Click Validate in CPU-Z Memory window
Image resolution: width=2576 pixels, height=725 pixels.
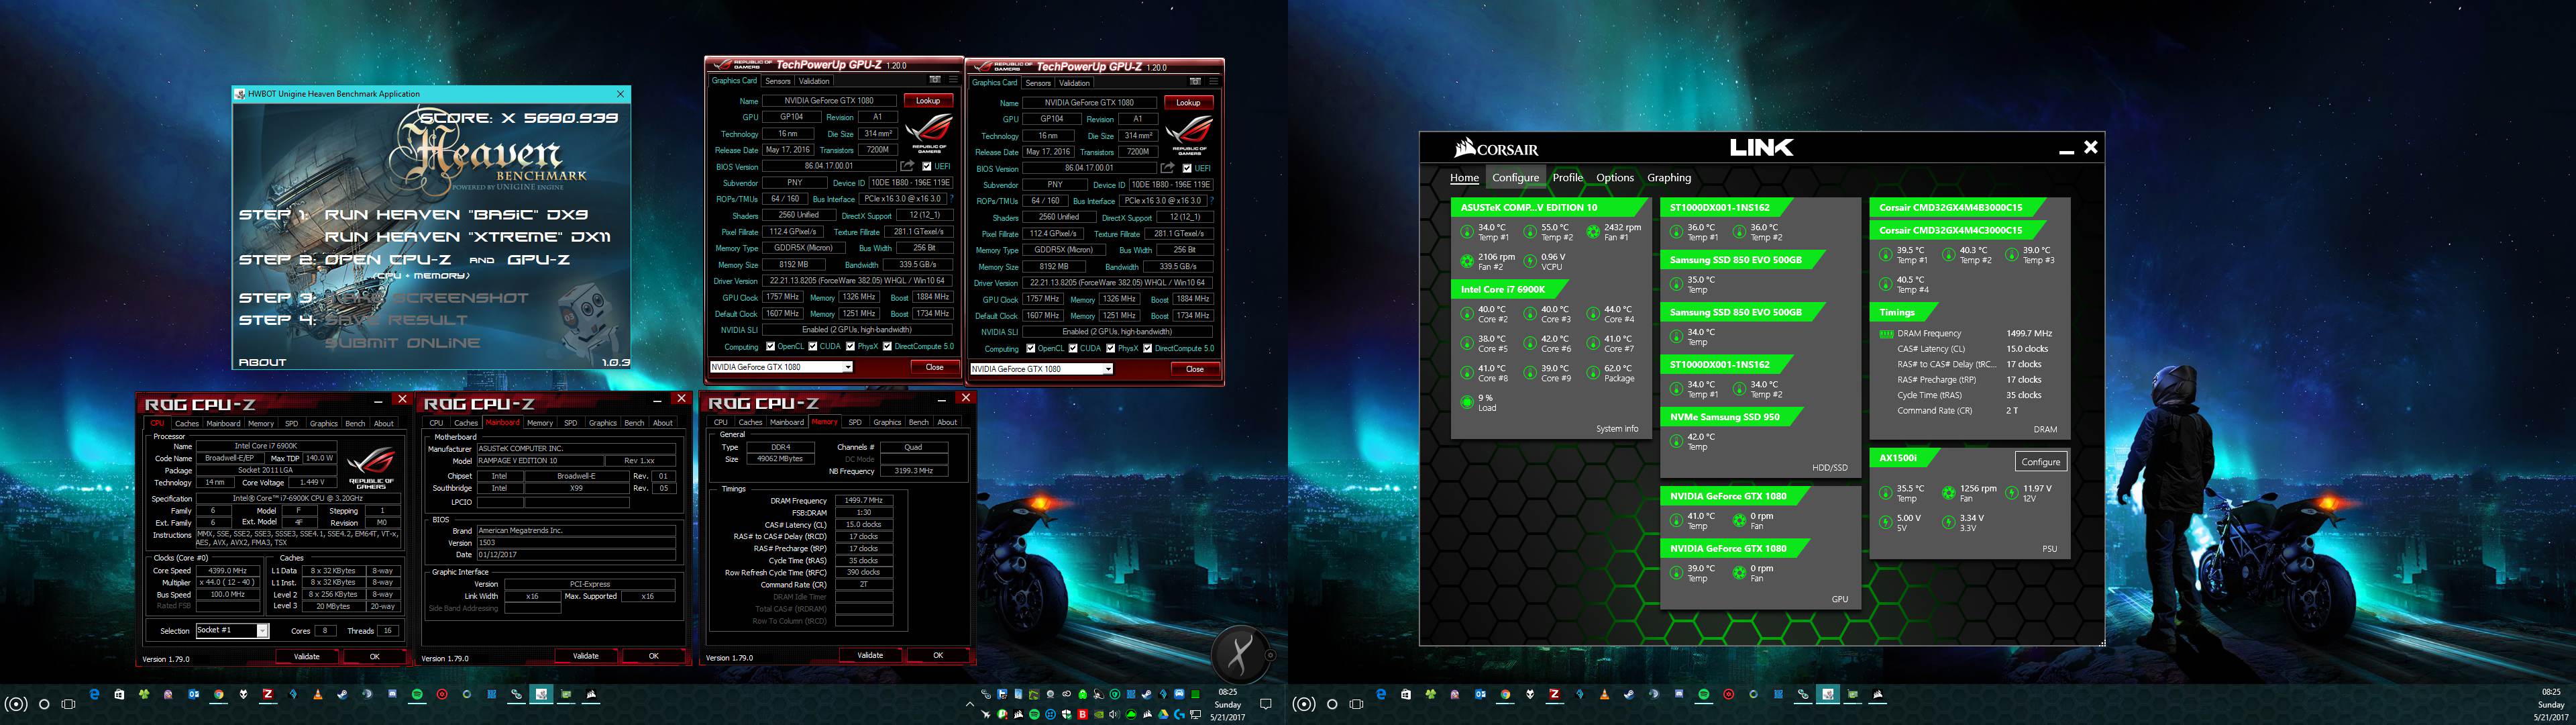(870, 655)
